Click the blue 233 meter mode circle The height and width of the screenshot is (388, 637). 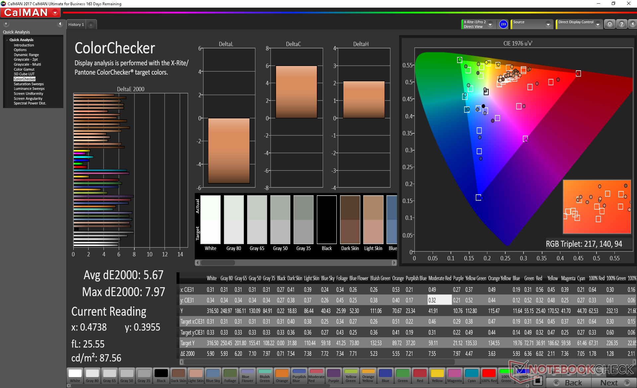pos(503,24)
